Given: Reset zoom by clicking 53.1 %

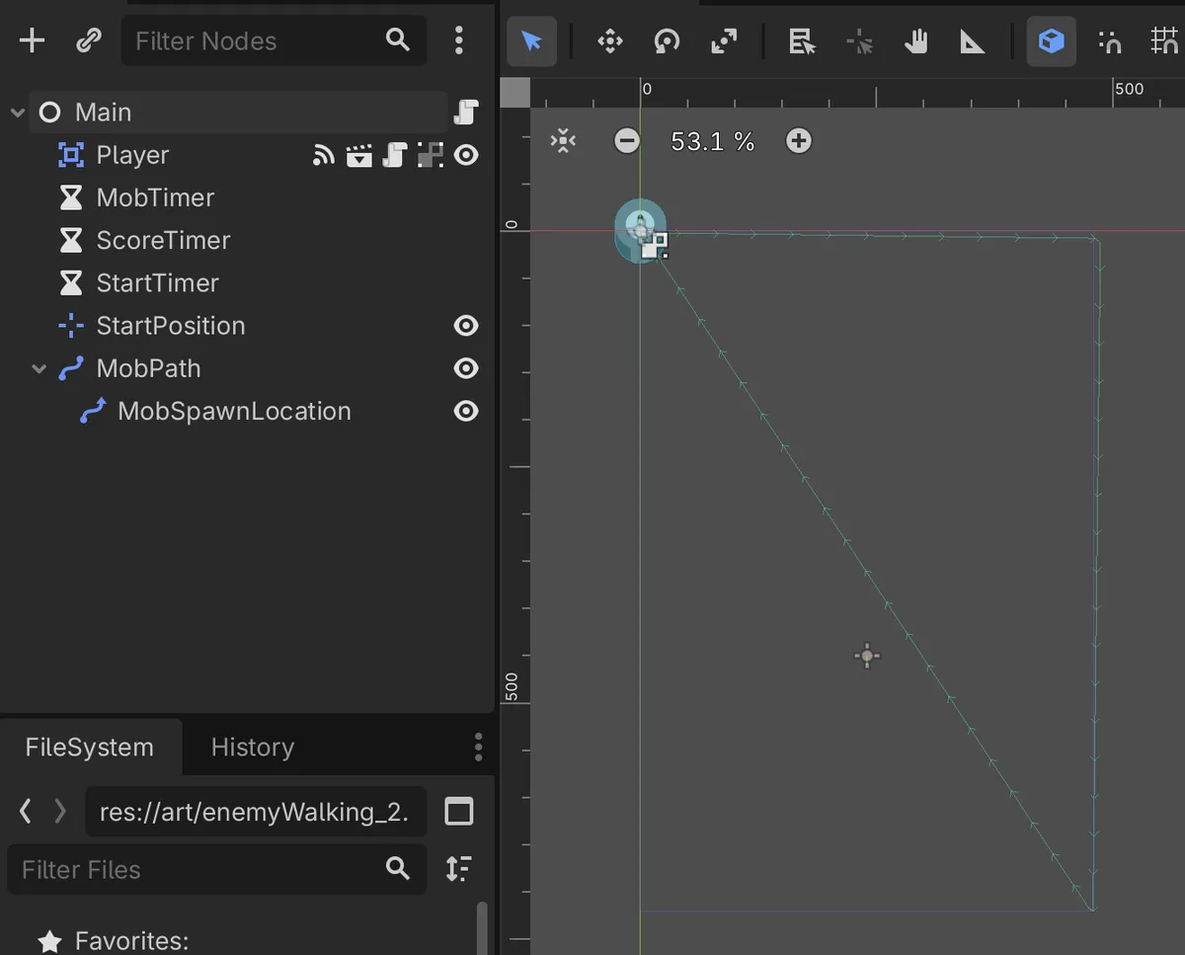Looking at the screenshot, I should [x=712, y=141].
